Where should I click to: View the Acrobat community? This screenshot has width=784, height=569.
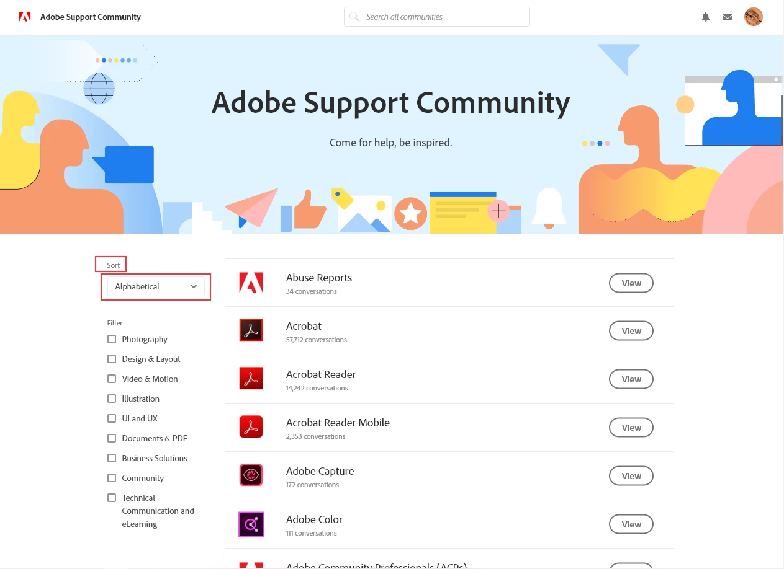(631, 331)
